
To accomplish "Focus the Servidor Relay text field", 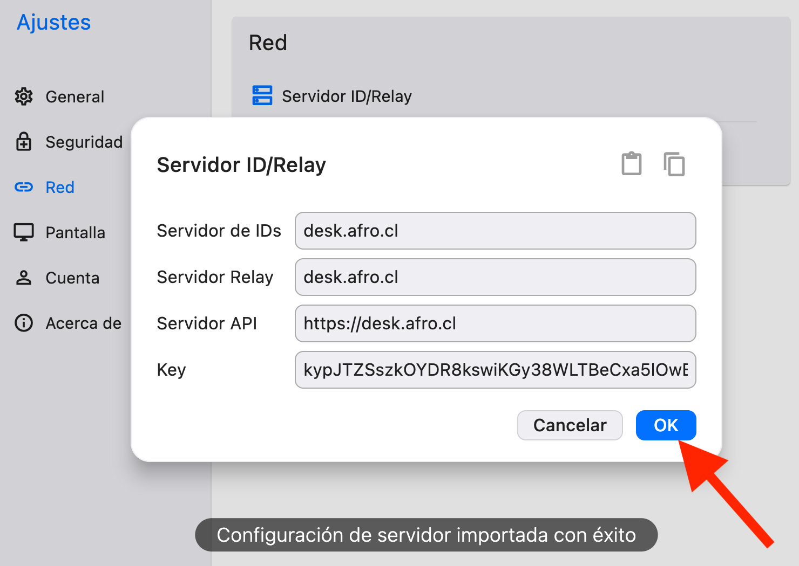I will click(x=495, y=277).
